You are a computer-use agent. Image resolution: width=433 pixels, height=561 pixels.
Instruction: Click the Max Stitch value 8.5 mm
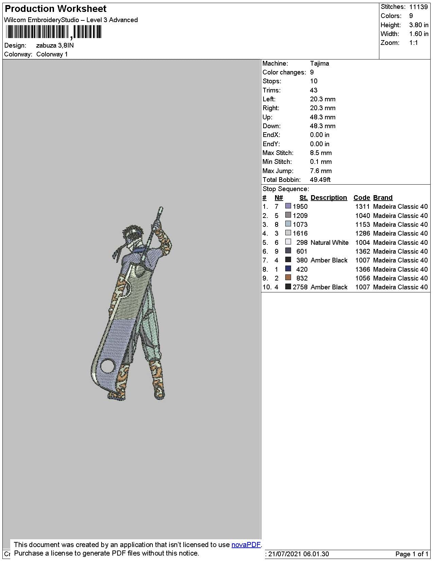[x=321, y=153]
